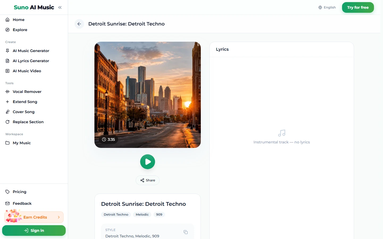Open the Pricing page
The width and height of the screenshot is (383, 239).
[34, 192]
